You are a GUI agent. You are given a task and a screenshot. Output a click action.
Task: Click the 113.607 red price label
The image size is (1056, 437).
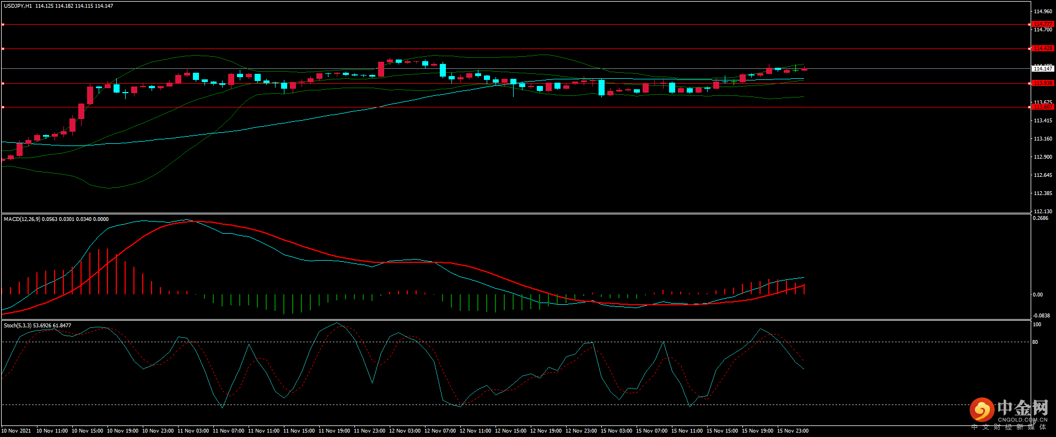[x=1042, y=107]
